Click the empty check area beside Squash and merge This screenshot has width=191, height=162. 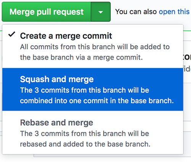click(12, 79)
